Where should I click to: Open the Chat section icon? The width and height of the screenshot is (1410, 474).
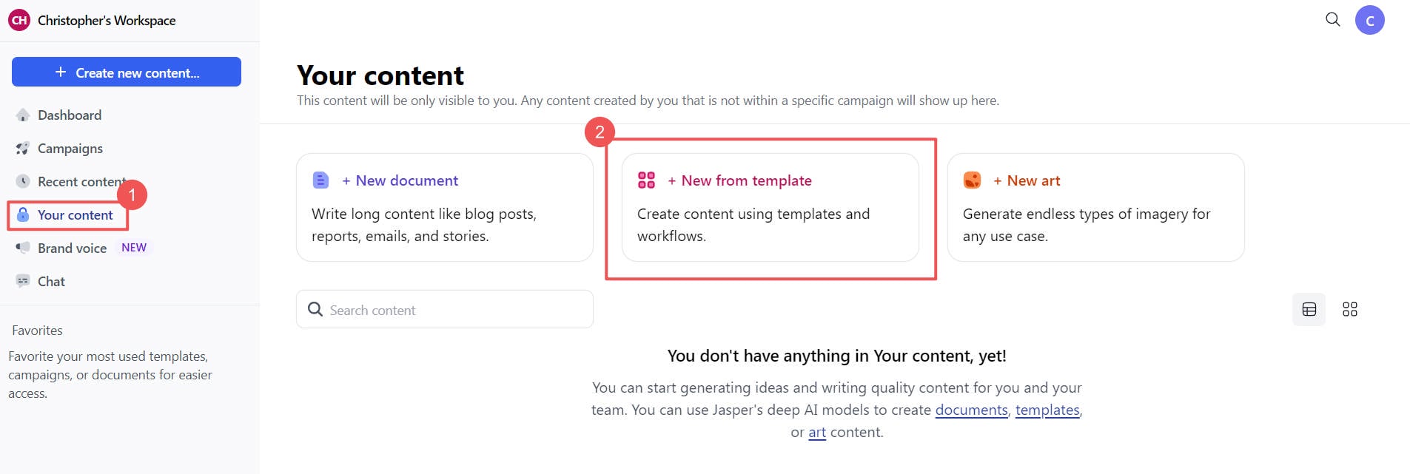pyautogui.click(x=22, y=281)
